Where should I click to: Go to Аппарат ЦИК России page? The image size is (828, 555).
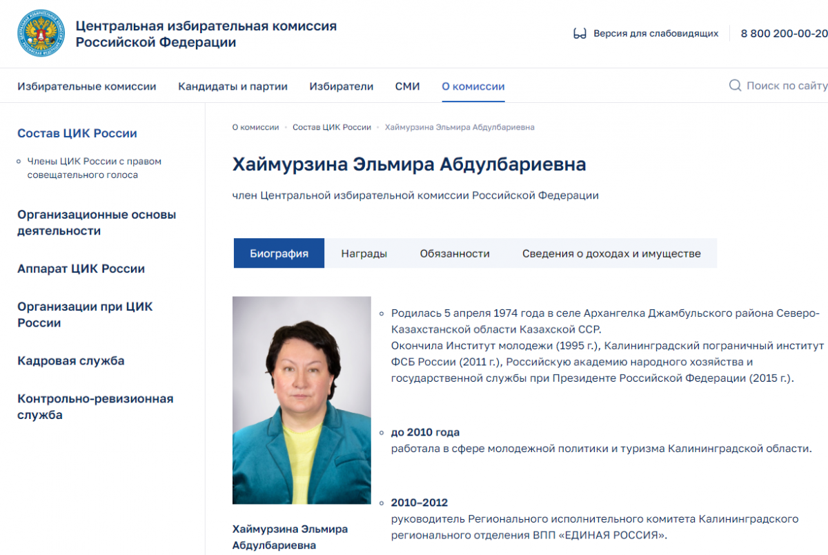(81, 269)
